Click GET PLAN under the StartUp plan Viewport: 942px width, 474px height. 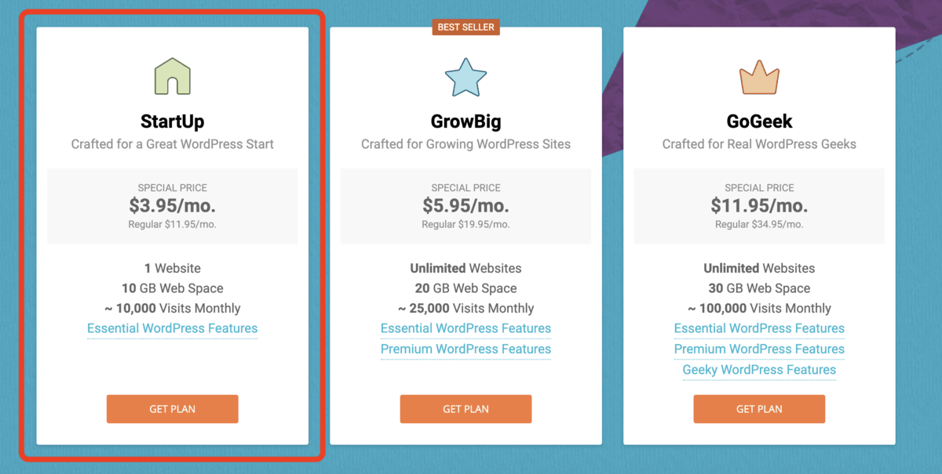click(172, 408)
